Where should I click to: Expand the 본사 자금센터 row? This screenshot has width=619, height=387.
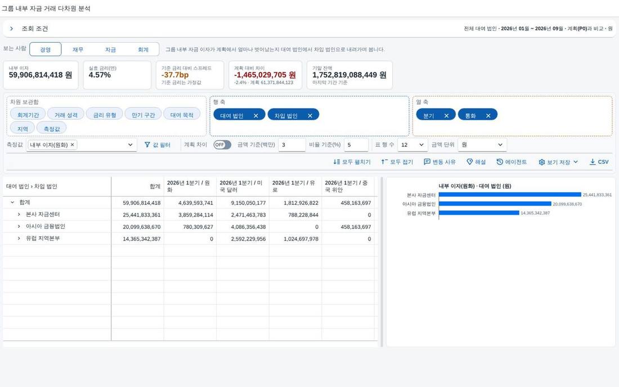pos(19,214)
